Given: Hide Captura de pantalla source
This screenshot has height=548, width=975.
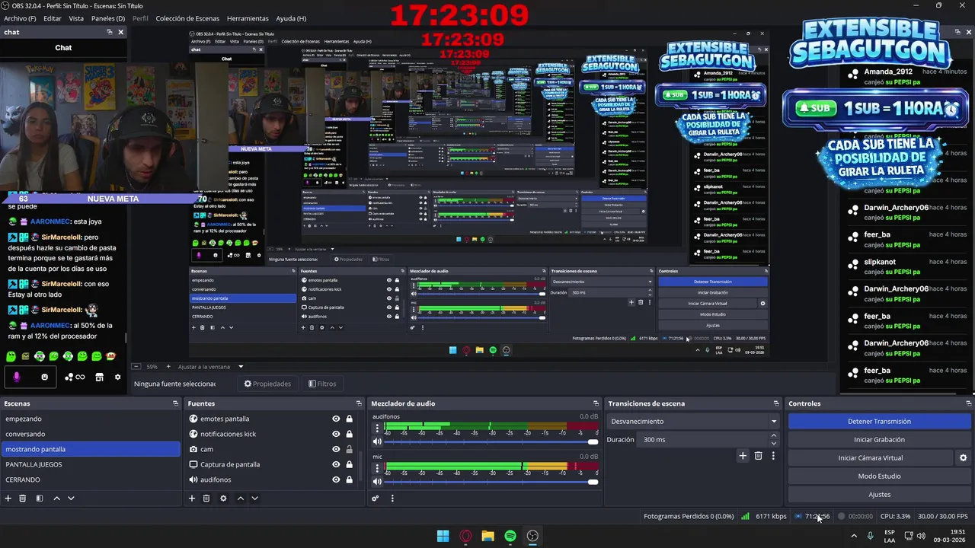Looking at the screenshot, I should click(336, 464).
